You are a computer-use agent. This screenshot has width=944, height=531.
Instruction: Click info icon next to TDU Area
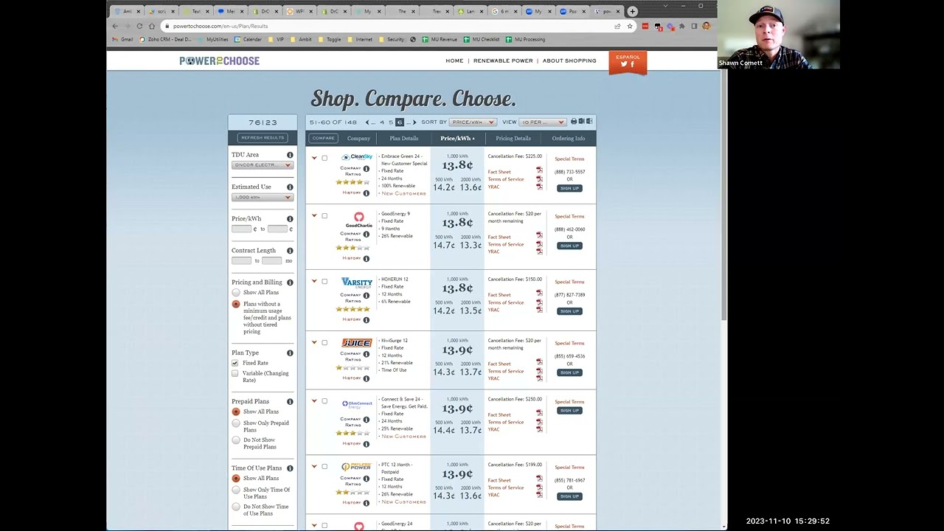(290, 155)
